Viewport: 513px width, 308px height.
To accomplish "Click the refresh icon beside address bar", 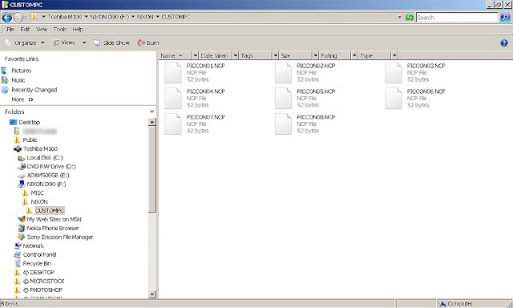I will pyautogui.click(x=410, y=18).
